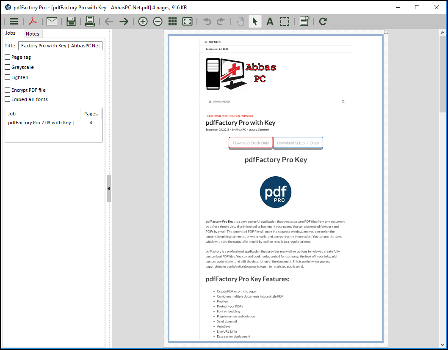The height and width of the screenshot is (350, 448).
Task: Select the text tool letter A
Action: 270,22
